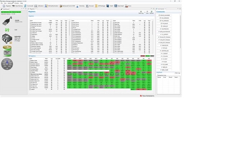Image resolution: width=230 pixels, height=167 pixels.
Task: Click the green Bit Low legend swatch
Action: click(x=148, y=56)
